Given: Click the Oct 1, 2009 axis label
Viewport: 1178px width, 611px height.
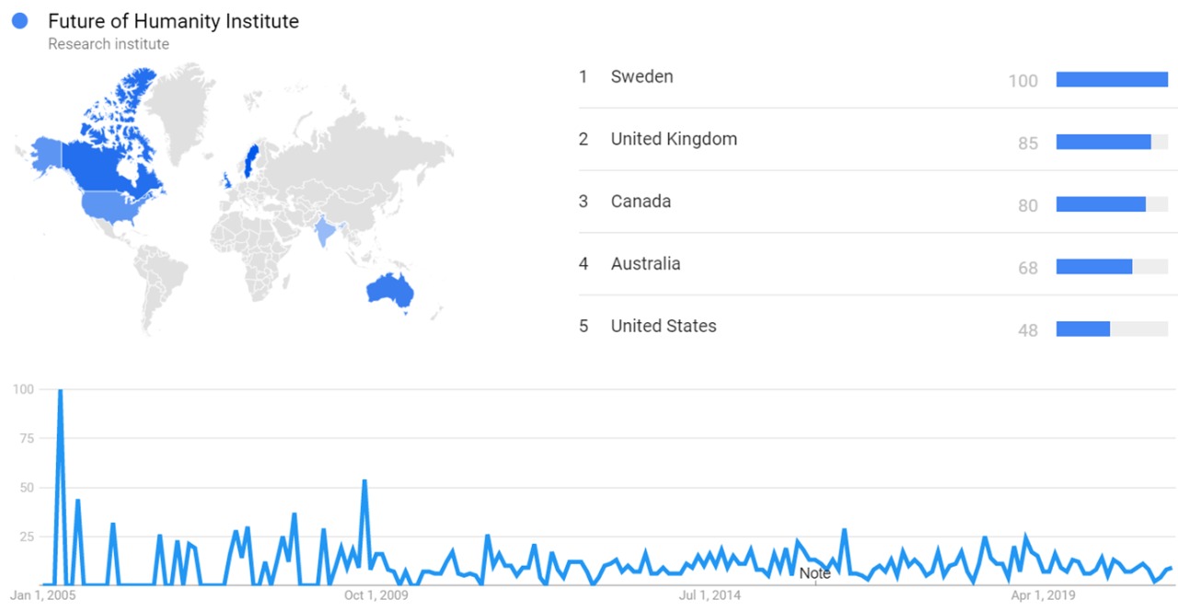Looking at the screenshot, I should pos(375,595).
